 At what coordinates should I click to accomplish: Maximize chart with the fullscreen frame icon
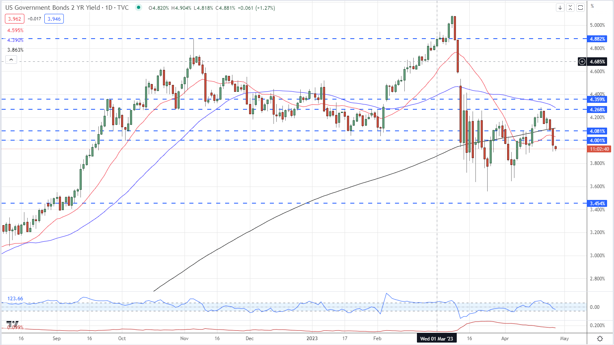(x=580, y=7)
